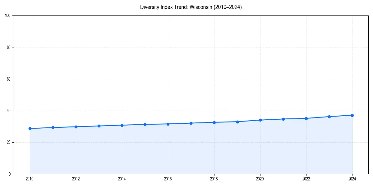Pick the 2014 data point marker
373x186 pixels.
coord(122,125)
